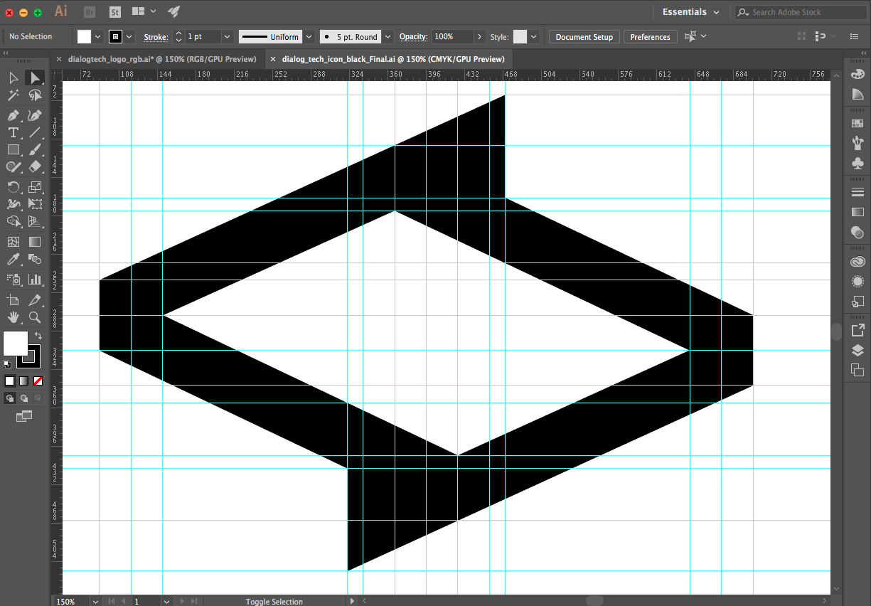Open the Swatches panel icon
The image size is (871, 606).
[x=857, y=123]
